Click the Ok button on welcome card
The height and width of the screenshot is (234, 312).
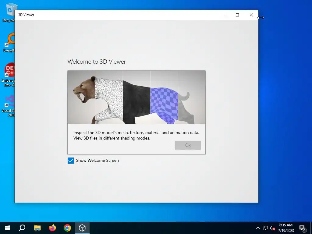[188, 145]
